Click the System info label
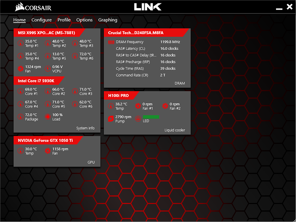Viewport: 296px width, 222px height. (x=85, y=128)
